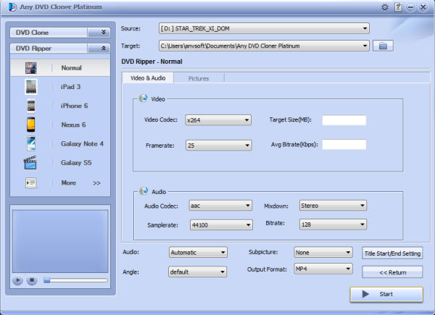Stop the preview playback

pyautogui.click(x=32, y=280)
